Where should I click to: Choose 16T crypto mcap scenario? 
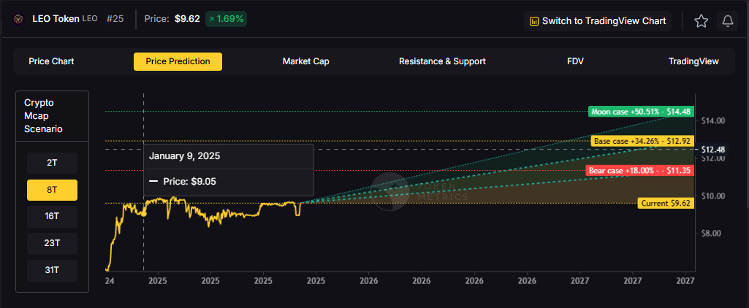tap(52, 217)
